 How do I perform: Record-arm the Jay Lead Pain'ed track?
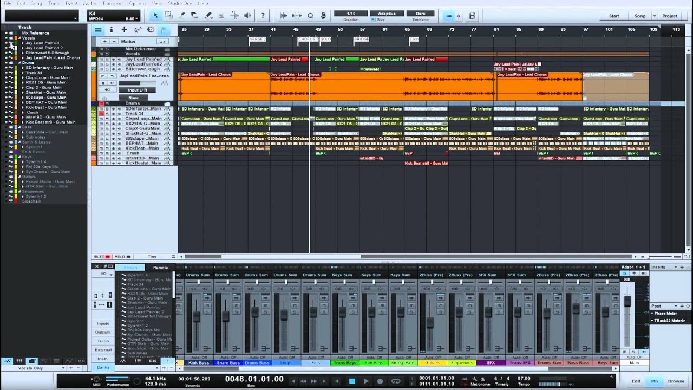coord(113,59)
